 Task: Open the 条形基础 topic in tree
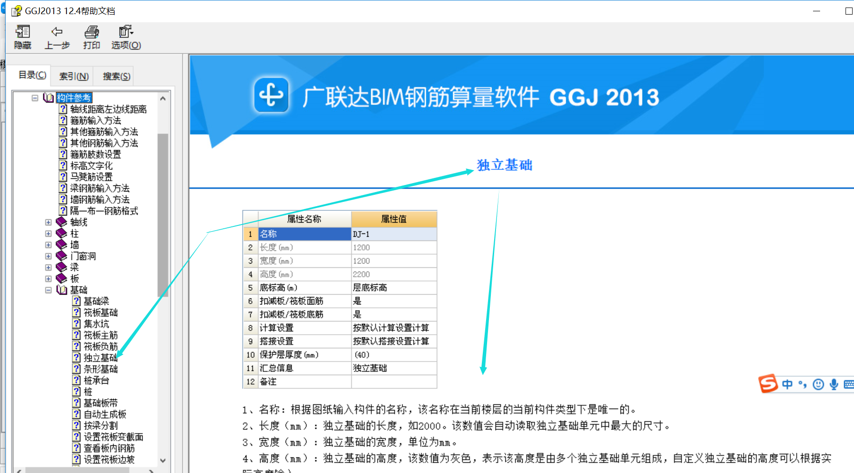point(101,369)
